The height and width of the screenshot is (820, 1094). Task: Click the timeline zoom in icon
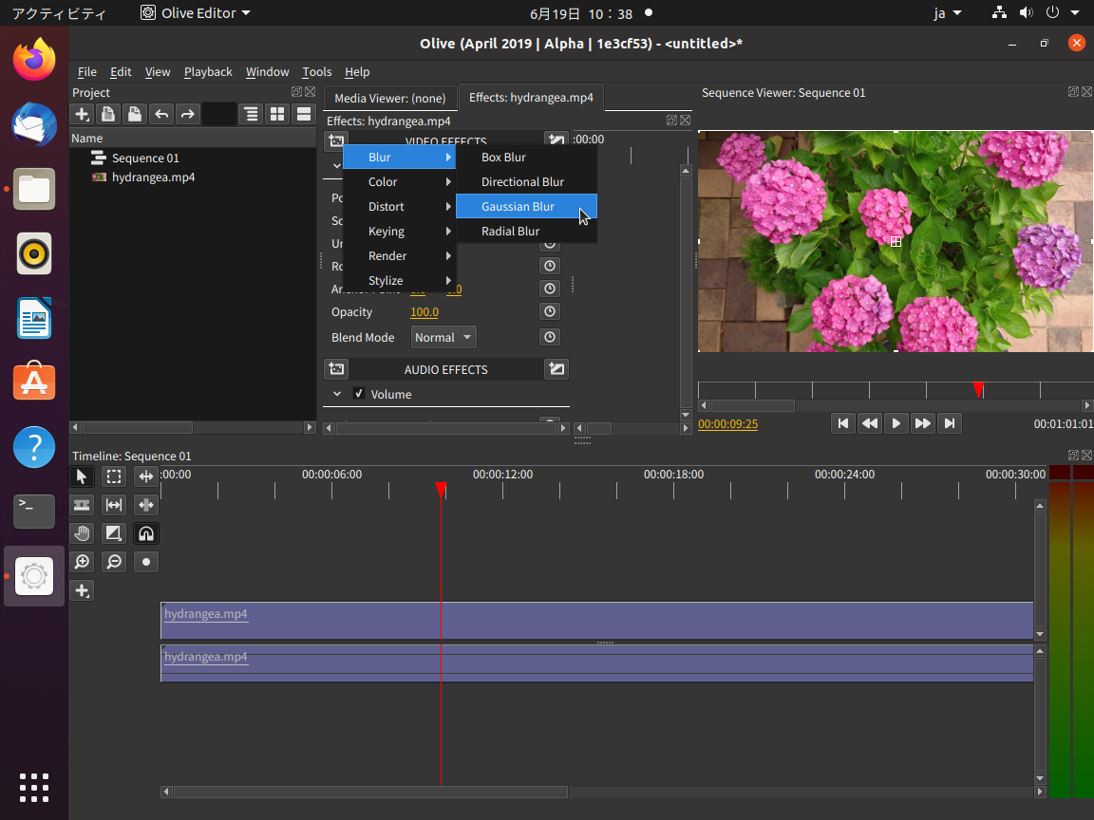(x=83, y=562)
